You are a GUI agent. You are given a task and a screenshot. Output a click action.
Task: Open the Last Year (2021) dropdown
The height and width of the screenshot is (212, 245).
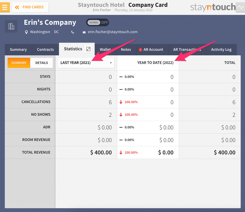click(86, 63)
